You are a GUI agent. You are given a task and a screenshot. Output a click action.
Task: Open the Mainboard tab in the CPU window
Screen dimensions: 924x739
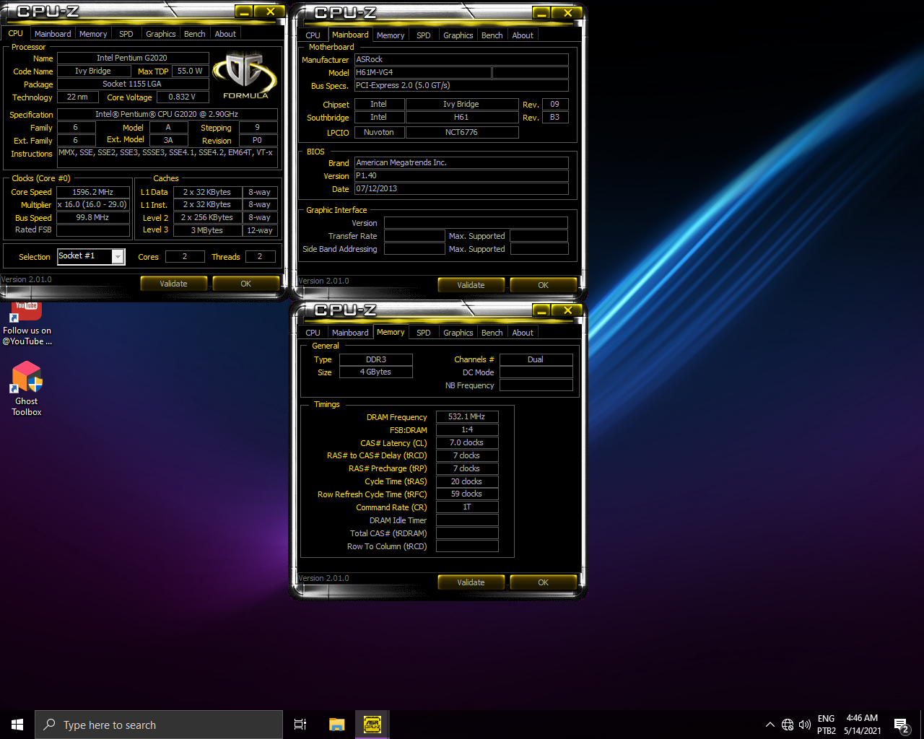pyautogui.click(x=53, y=34)
